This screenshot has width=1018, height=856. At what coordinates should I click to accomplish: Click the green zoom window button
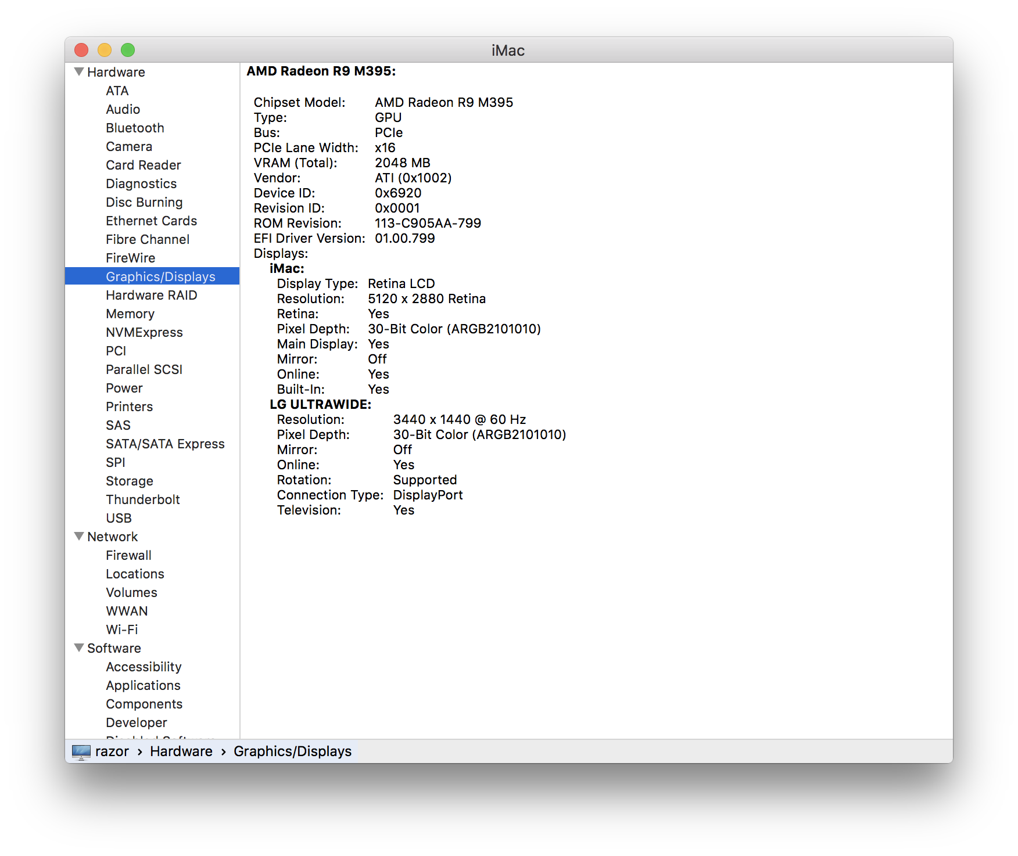(128, 50)
